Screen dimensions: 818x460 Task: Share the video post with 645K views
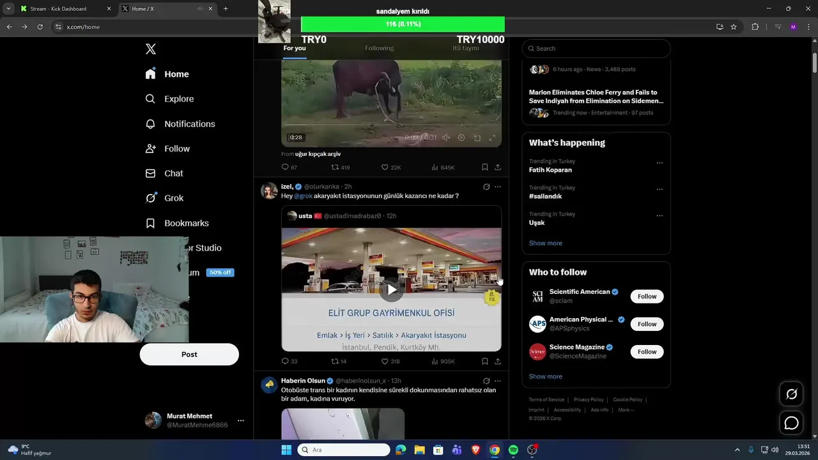[498, 167]
